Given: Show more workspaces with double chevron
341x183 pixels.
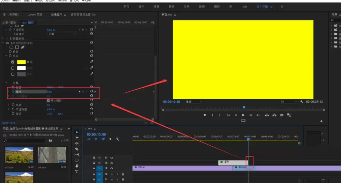Looking at the screenshot, I should pyautogui.click(x=282, y=6).
